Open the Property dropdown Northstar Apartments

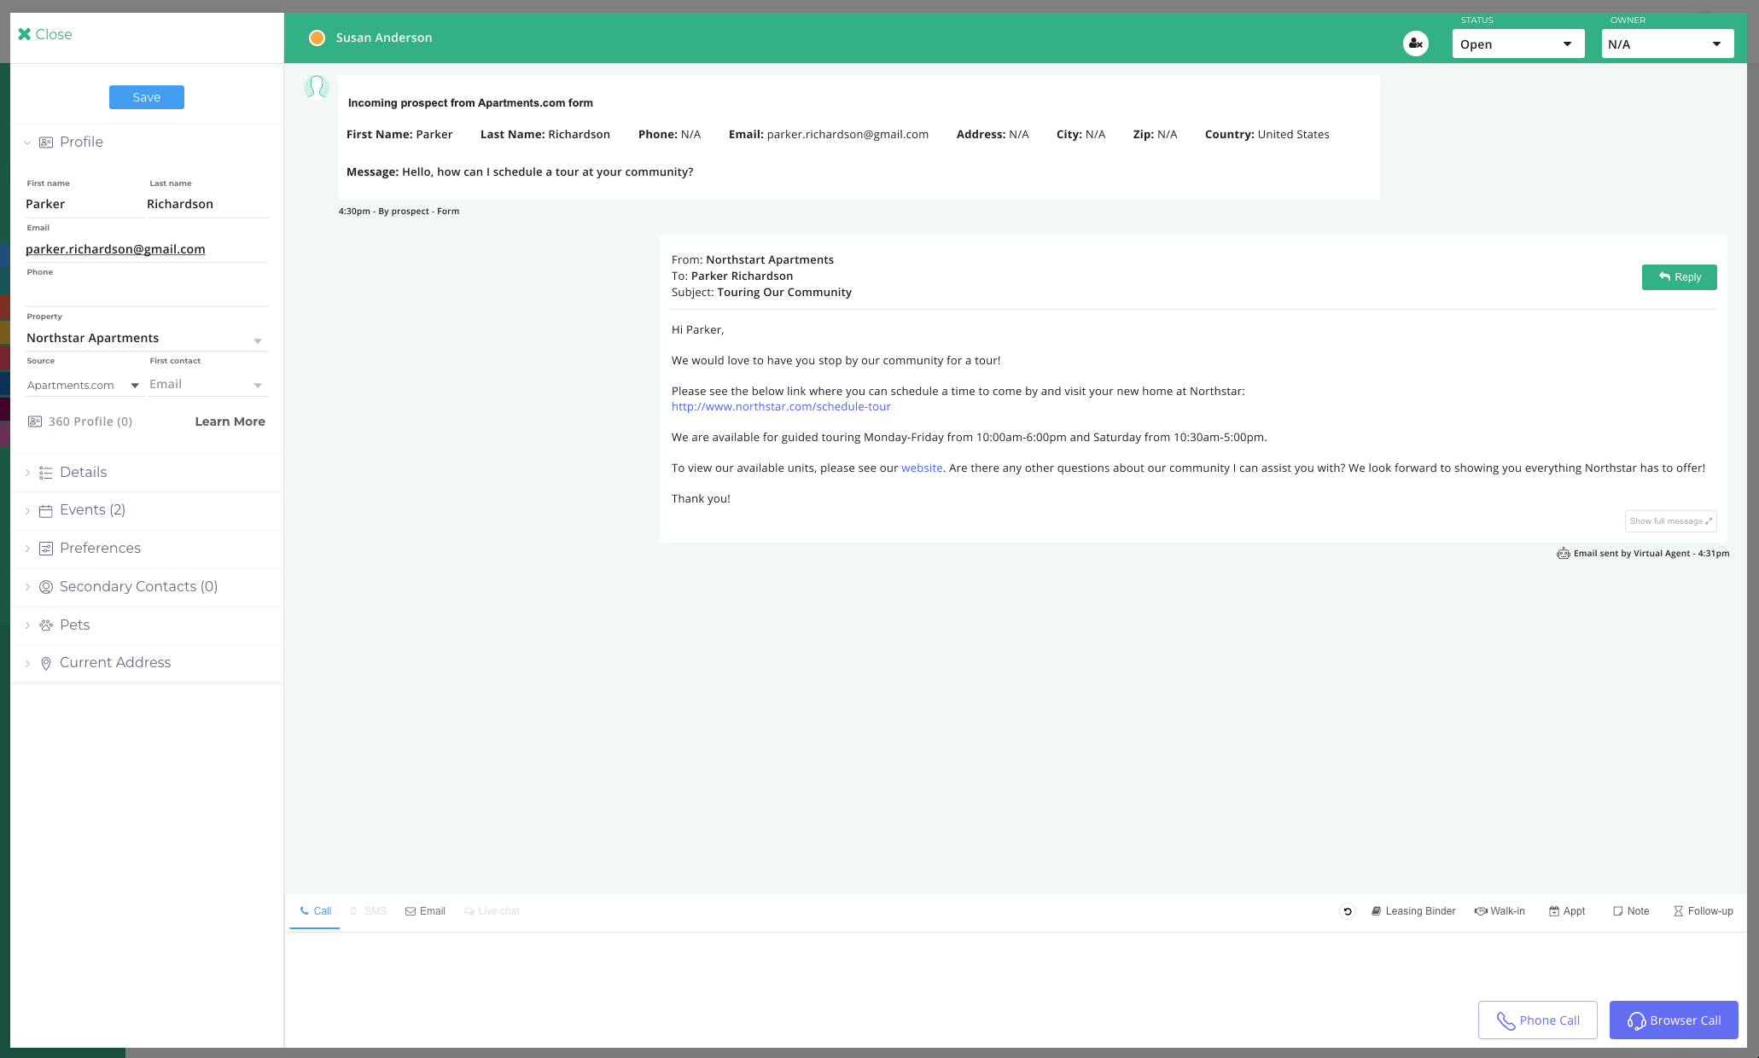point(145,339)
